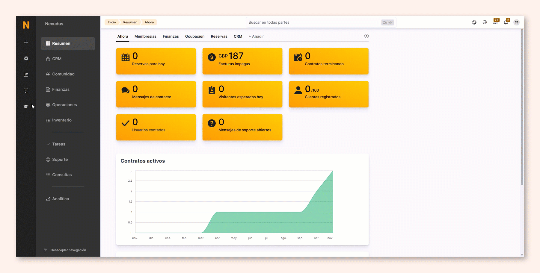Click the lifebuoy help icon
This screenshot has width=540, height=273.
point(474,22)
